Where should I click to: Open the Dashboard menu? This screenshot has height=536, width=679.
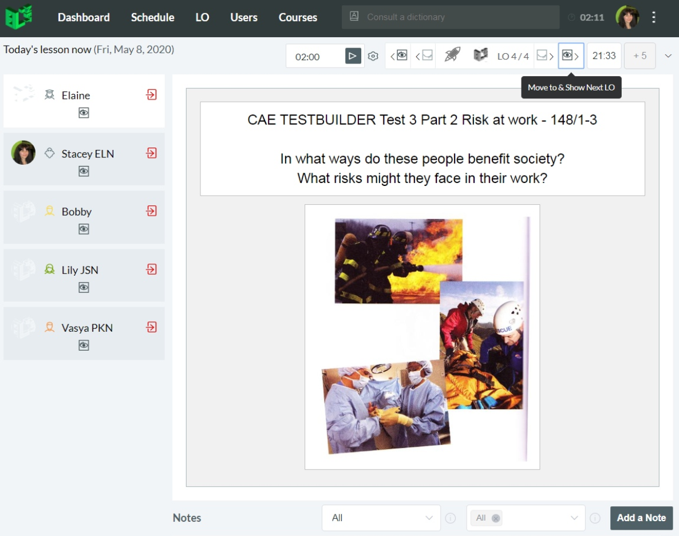coord(84,17)
